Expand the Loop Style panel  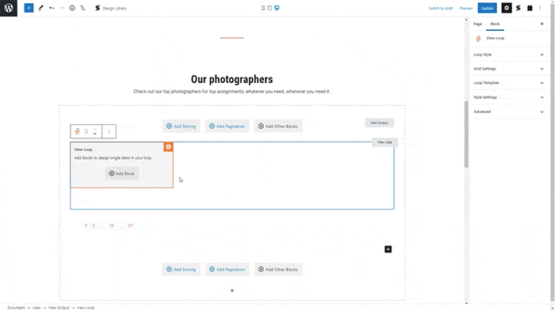pos(508,55)
